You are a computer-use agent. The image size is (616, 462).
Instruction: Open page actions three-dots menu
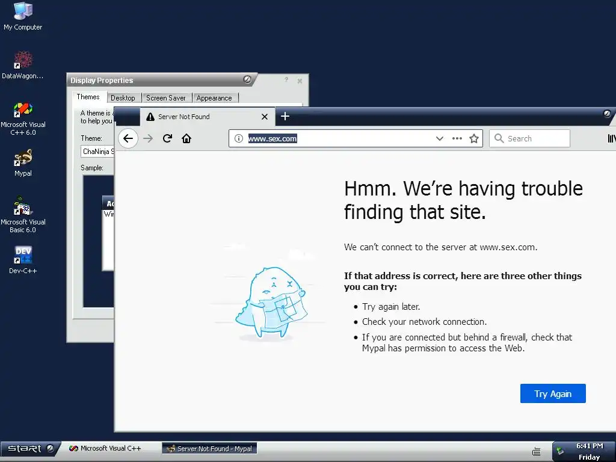(x=457, y=138)
